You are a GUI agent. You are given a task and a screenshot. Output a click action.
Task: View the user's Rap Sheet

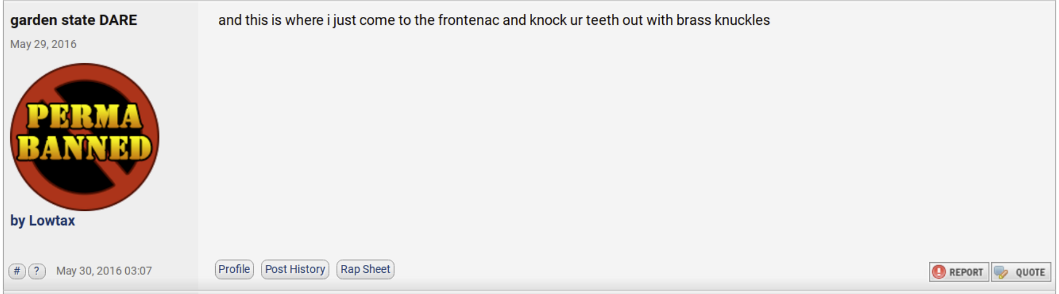pos(365,269)
